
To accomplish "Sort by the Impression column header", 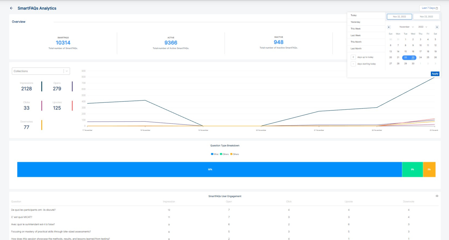I will point(169,202).
